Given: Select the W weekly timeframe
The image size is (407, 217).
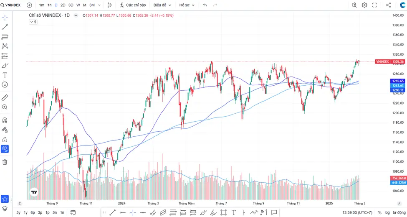Looking at the screenshot, I should (x=78, y=5).
